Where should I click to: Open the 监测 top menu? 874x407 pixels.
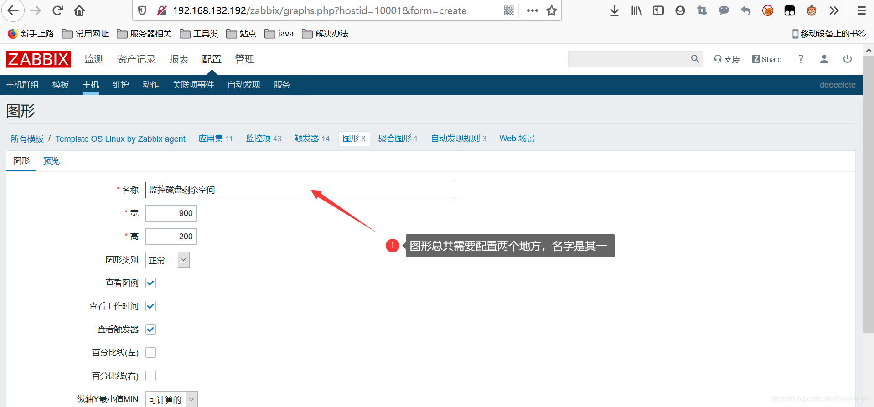94,59
